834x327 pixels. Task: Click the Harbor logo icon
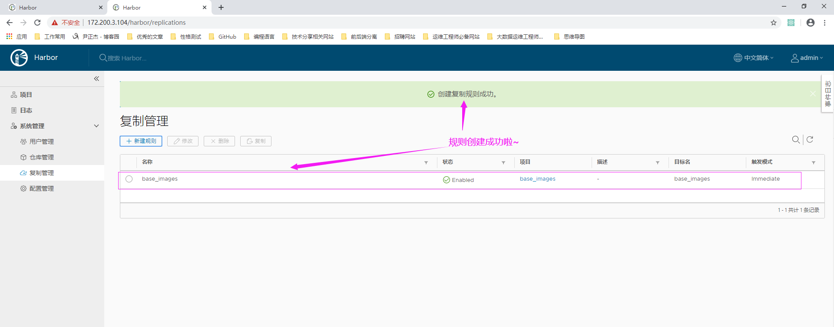pyautogui.click(x=19, y=58)
